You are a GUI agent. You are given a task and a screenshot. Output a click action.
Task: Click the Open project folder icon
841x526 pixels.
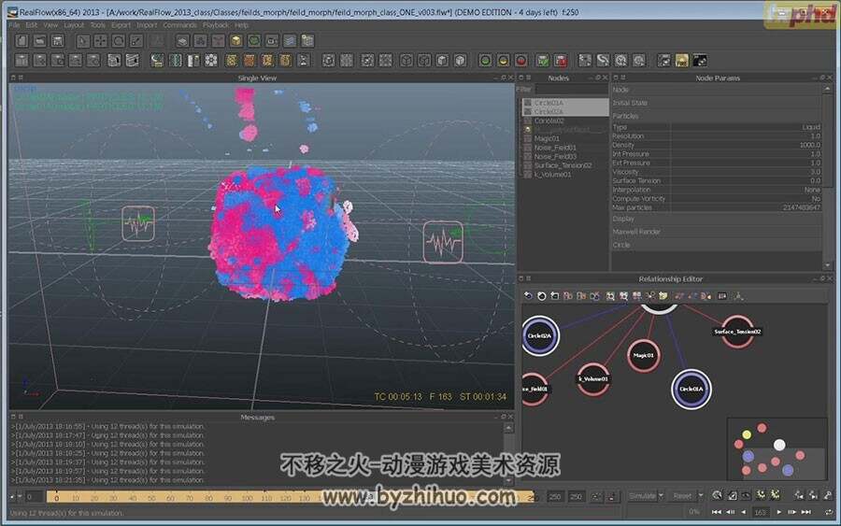tap(39, 41)
